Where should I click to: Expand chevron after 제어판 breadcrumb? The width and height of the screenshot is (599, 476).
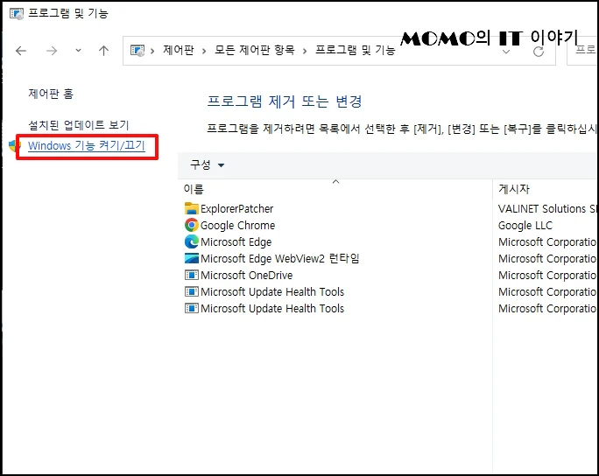click(x=204, y=51)
